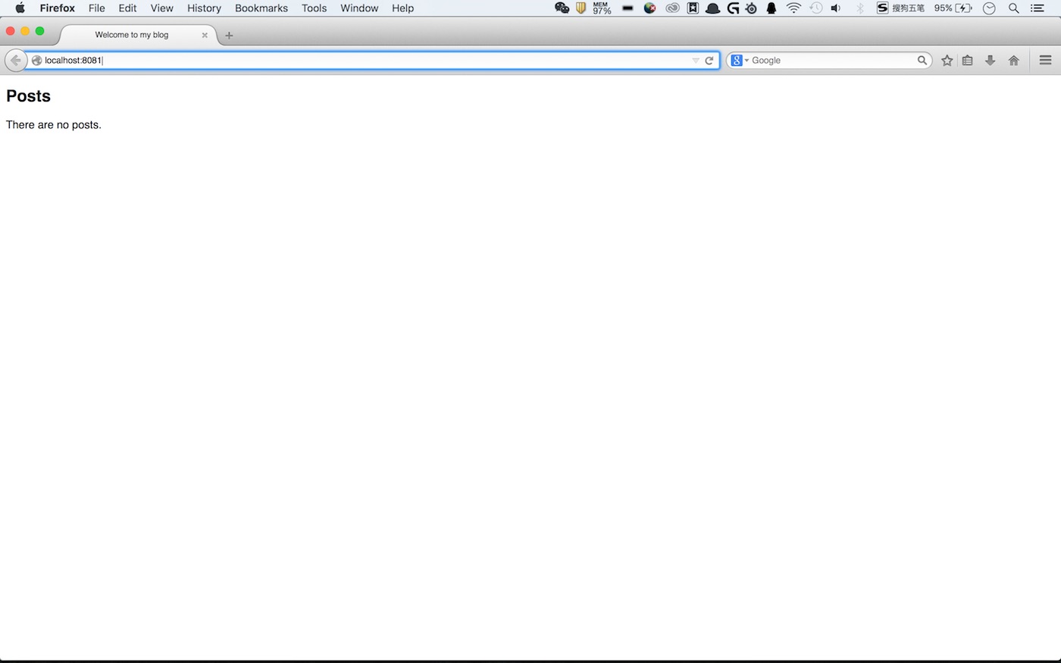Open the Firefox hamburger menu
The height and width of the screenshot is (663, 1061).
click(x=1045, y=61)
